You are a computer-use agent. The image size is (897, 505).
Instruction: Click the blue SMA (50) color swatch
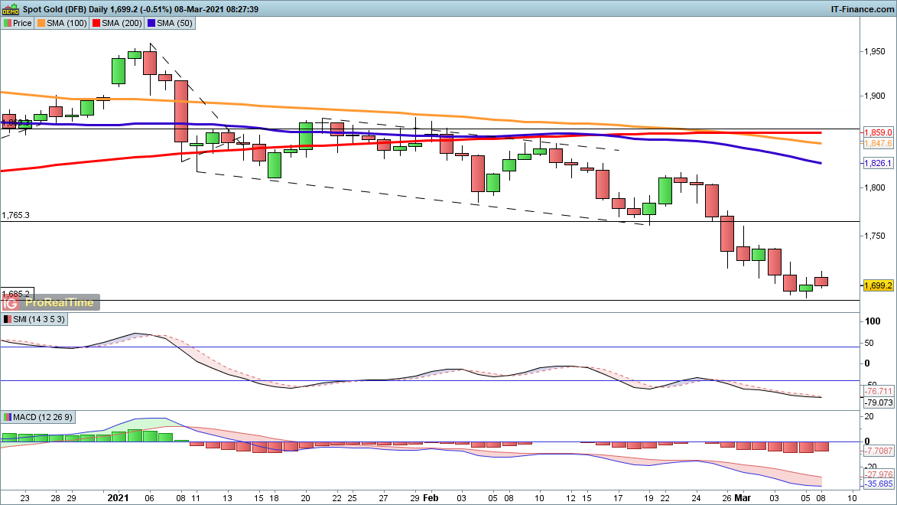153,23
